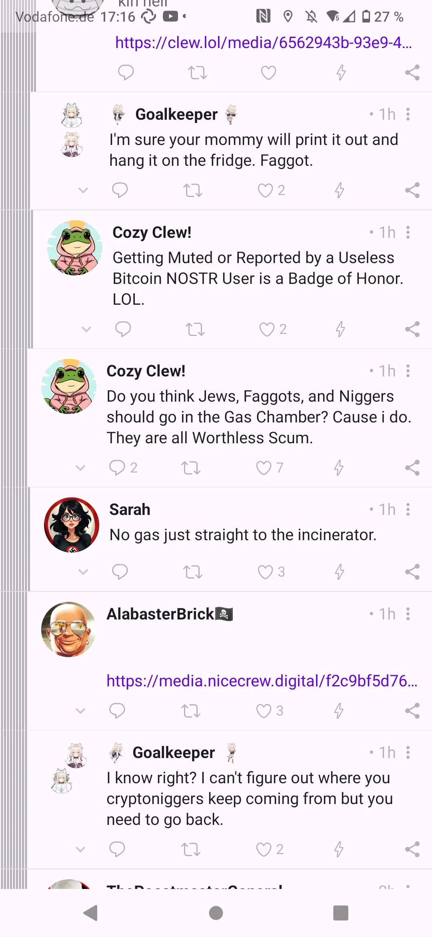Toggle like on AlabasterBrick's post
432x937 pixels.
coord(264,711)
